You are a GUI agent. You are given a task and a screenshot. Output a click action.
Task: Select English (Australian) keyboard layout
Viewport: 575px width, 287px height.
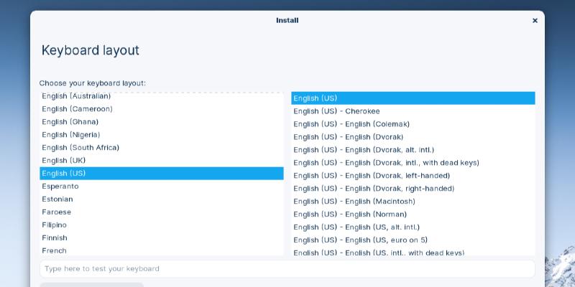pyautogui.click(x=76, y=96)
